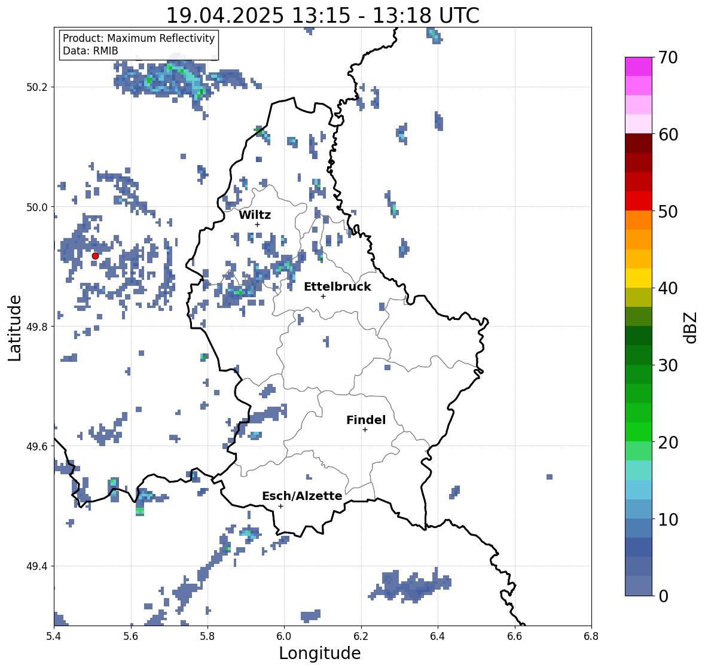
Task: Click the Esch/Alzette station label
Action: coord(302,496)
